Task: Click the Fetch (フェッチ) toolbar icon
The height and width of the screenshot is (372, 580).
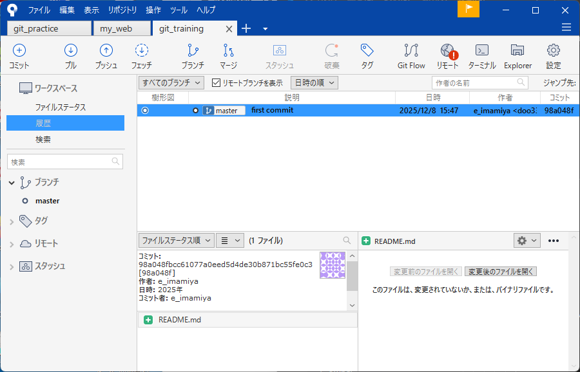Action: (x=142, y=56)
